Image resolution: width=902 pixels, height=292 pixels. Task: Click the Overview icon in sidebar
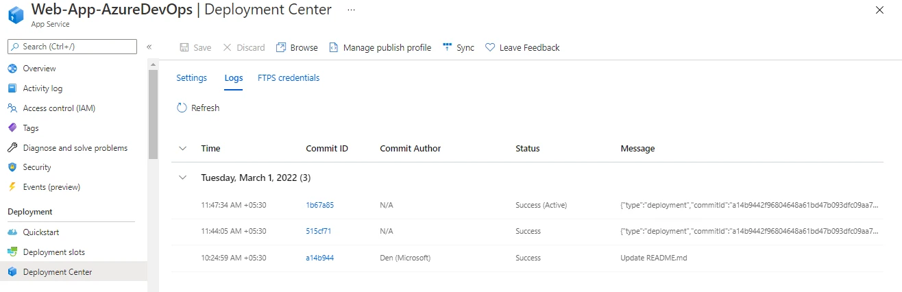point(12,69)
